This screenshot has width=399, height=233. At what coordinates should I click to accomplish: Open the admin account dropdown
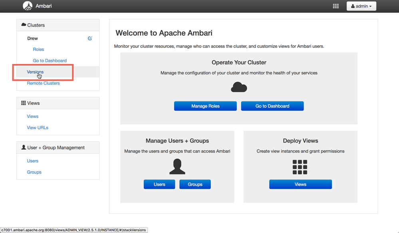pos(361,6)
